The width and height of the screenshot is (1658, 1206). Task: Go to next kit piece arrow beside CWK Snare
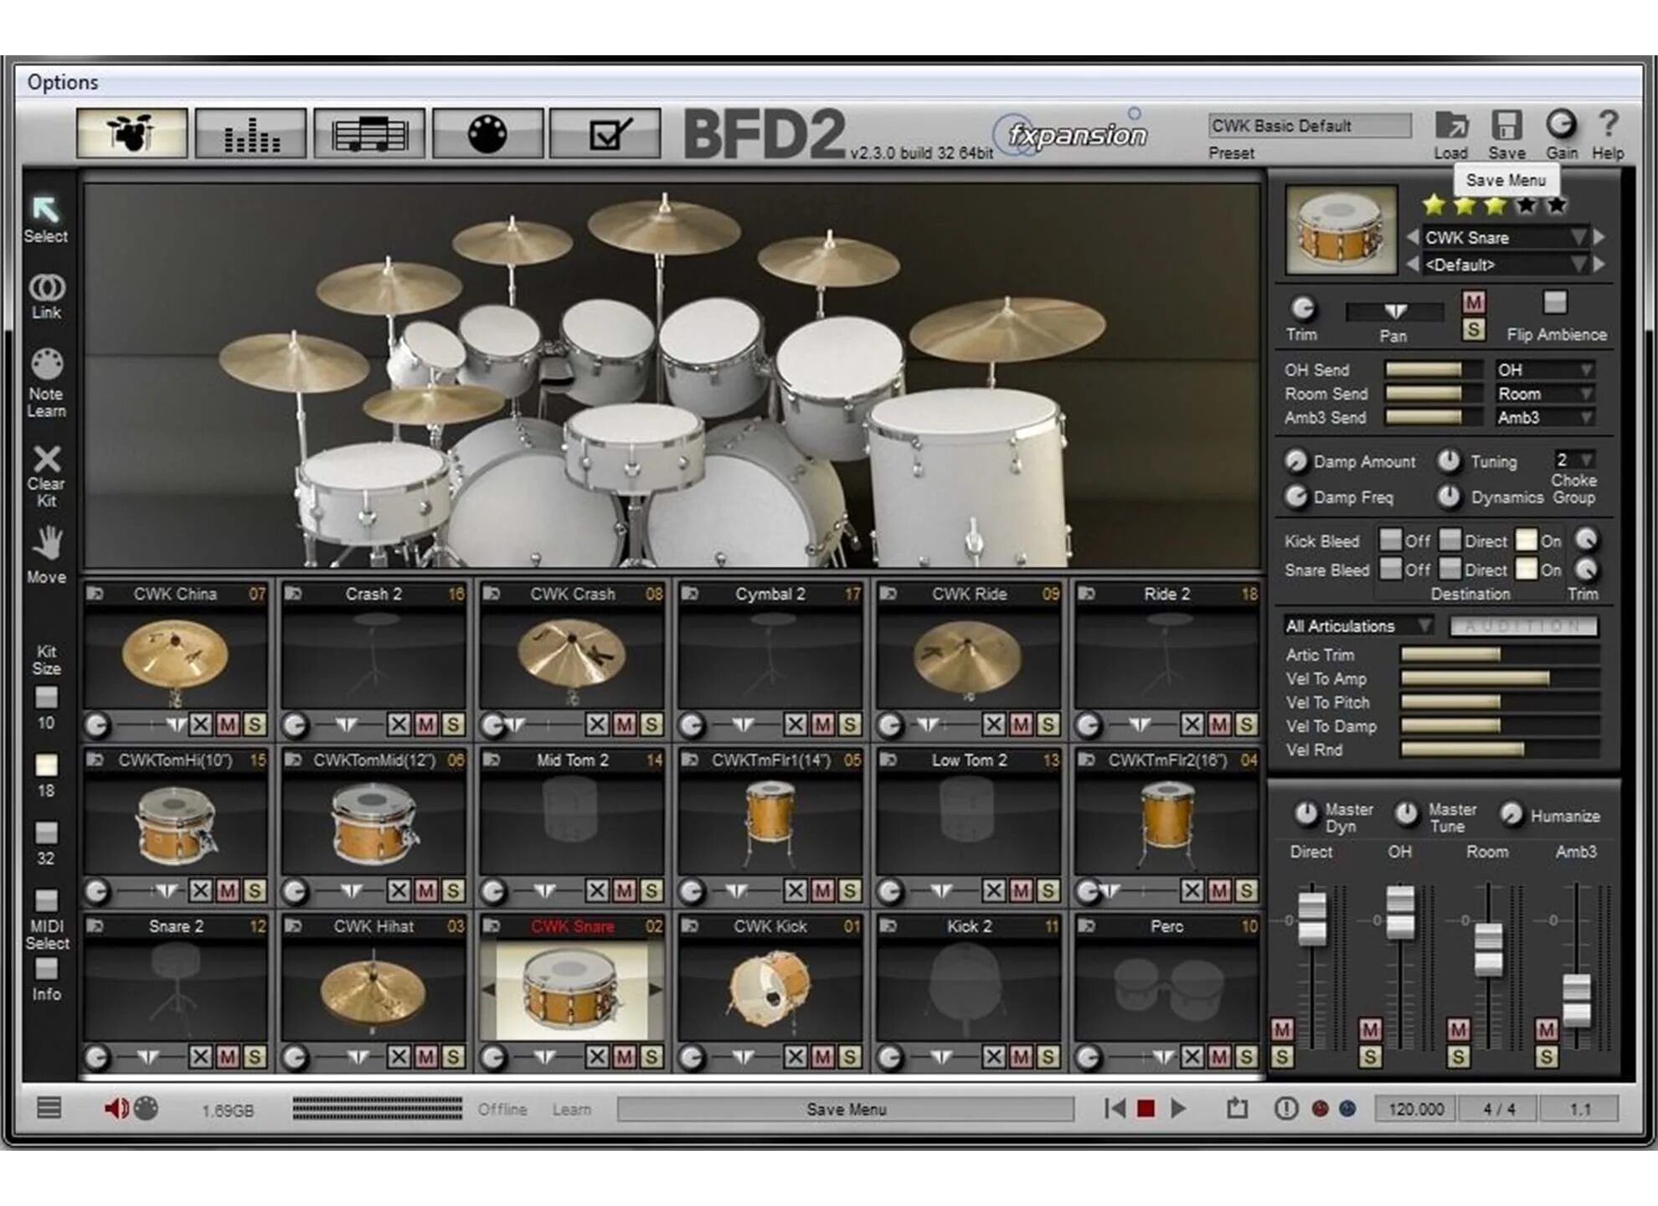[x=1599, y=238]
